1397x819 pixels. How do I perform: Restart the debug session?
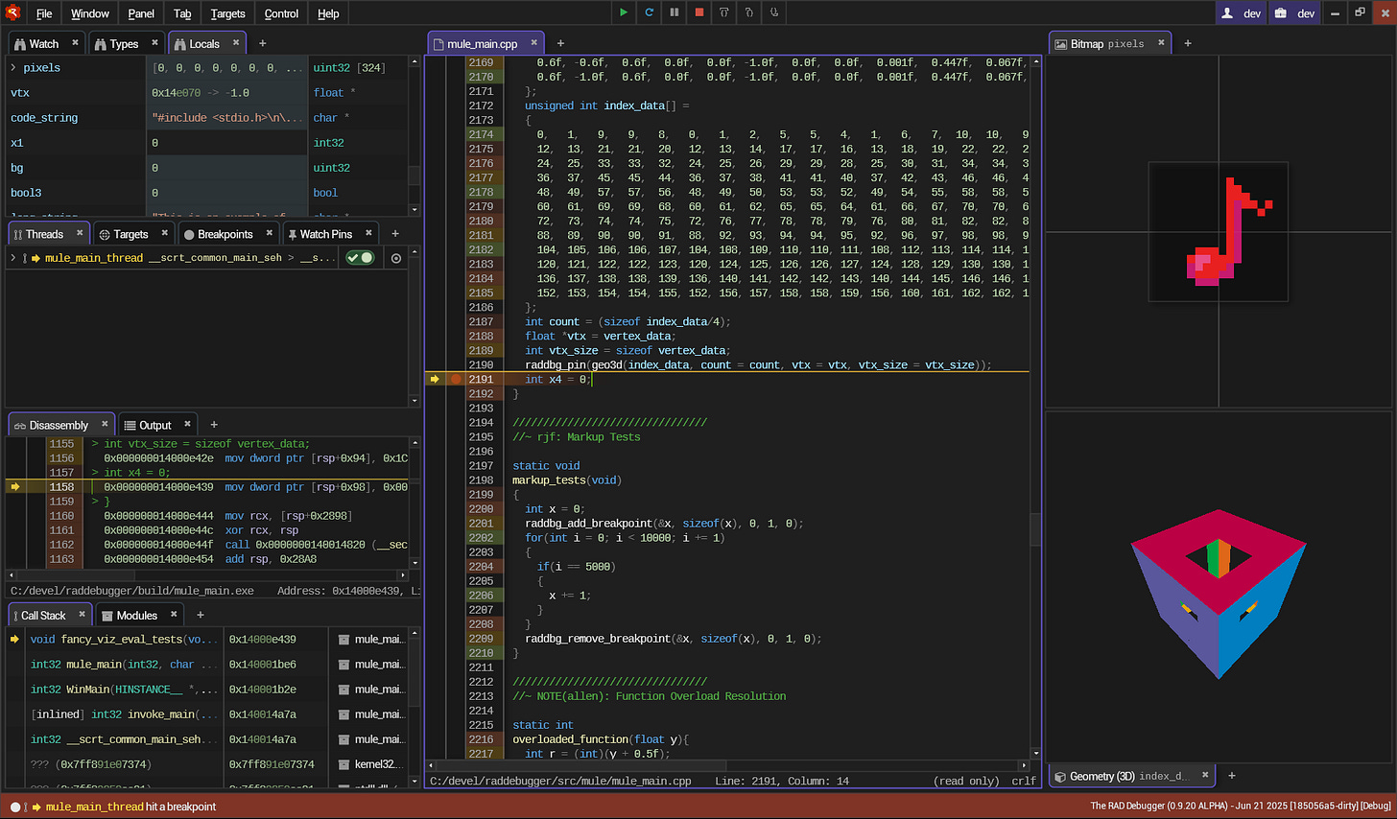click(649, 12)
